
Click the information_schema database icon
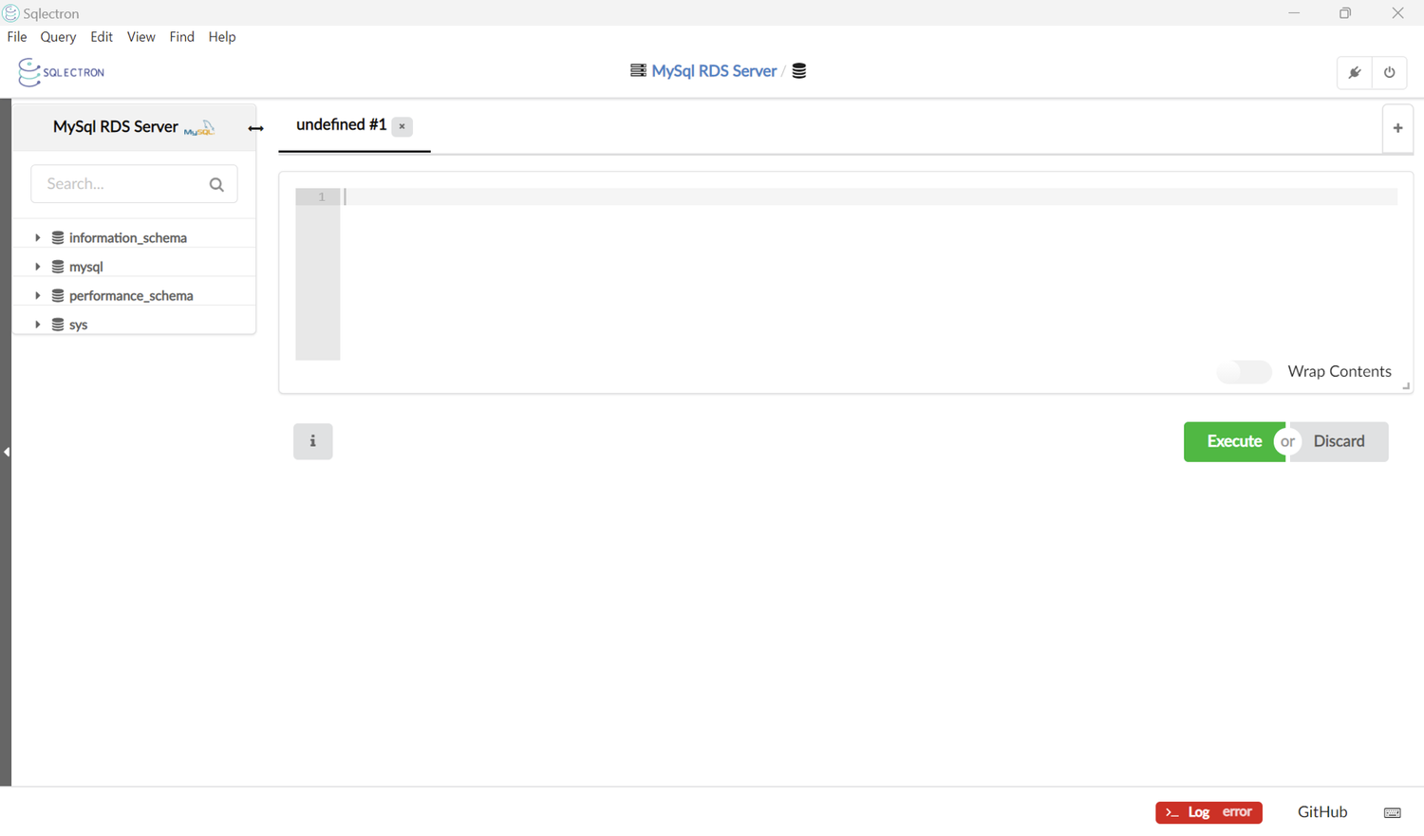pyautogui.click(x=58, y=237)
